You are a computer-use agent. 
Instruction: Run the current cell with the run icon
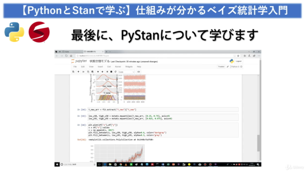[x=107, y=72]
